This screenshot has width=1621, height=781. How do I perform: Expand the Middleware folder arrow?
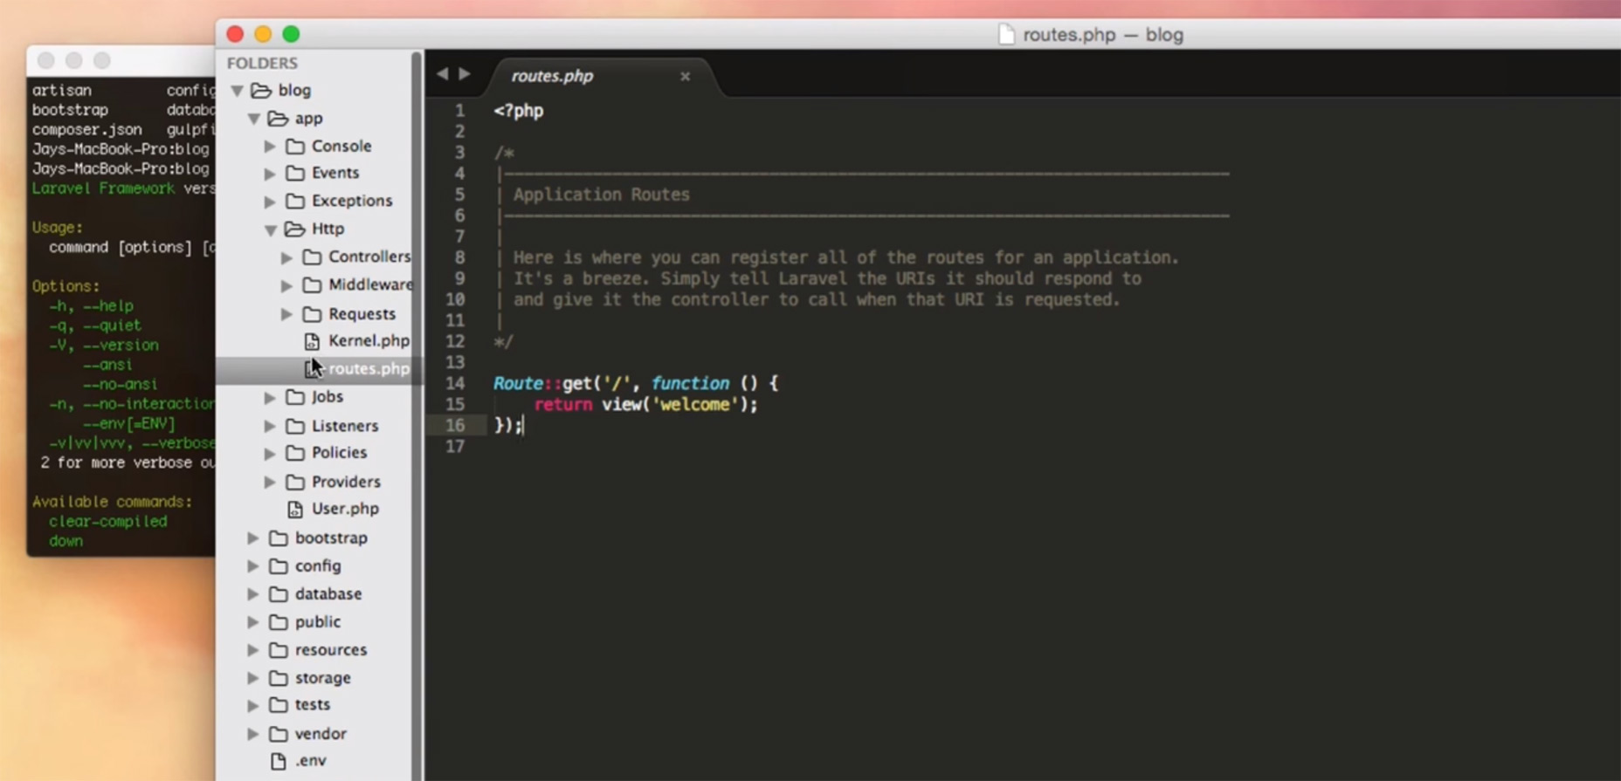pos(286,285)
